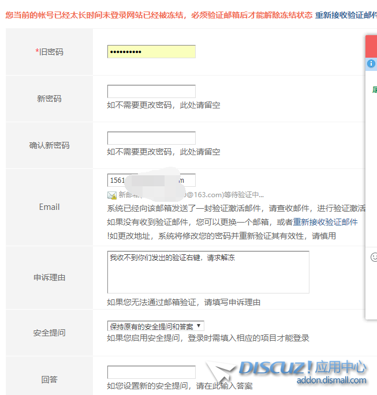Viewport: 377px width, 395px height.
Task: Click the 确认新密码 confirm password input
Action: click(x=151, y=138)
